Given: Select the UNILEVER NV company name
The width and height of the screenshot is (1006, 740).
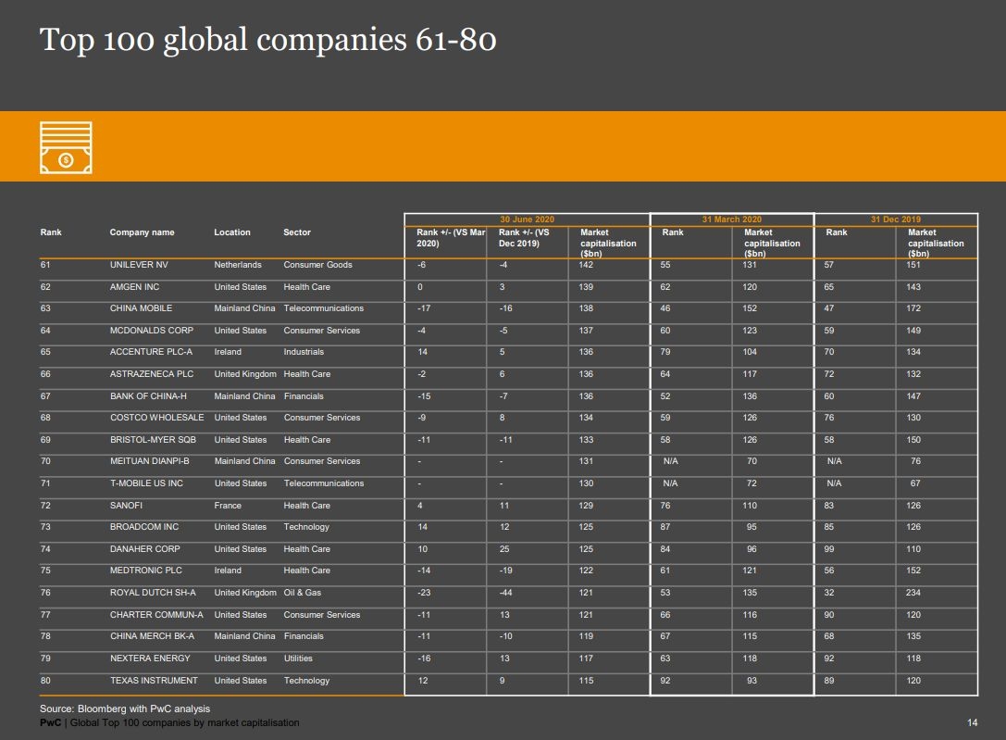Looking at the screenshot, I should (x=139, y=265).
